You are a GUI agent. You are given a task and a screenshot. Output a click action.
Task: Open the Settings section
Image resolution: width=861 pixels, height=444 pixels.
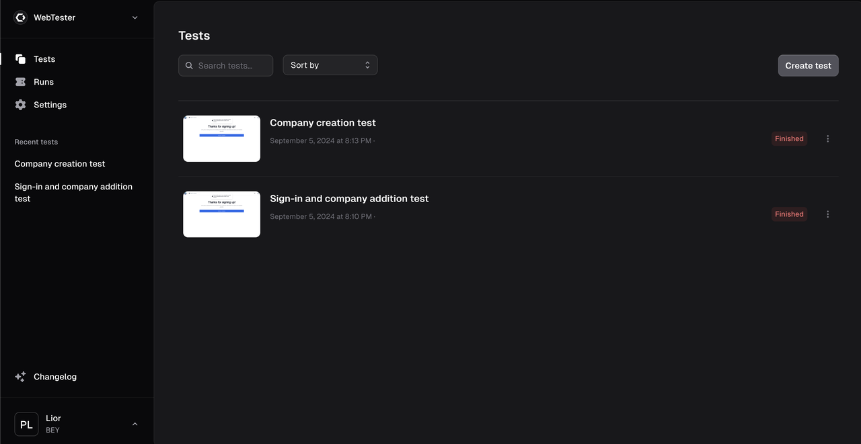click(x=50, y=104)
